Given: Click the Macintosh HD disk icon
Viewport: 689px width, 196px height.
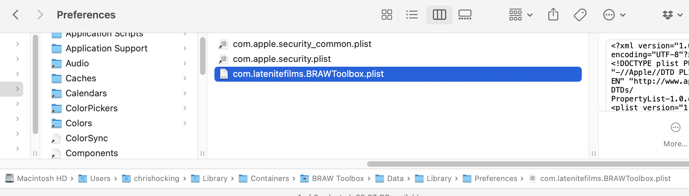Looking at the screenshot, I should tap(10, 178).
